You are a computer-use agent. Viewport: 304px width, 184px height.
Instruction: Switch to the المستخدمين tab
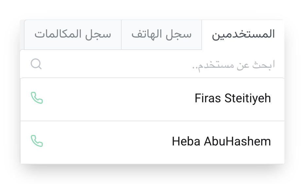[243, 35]
